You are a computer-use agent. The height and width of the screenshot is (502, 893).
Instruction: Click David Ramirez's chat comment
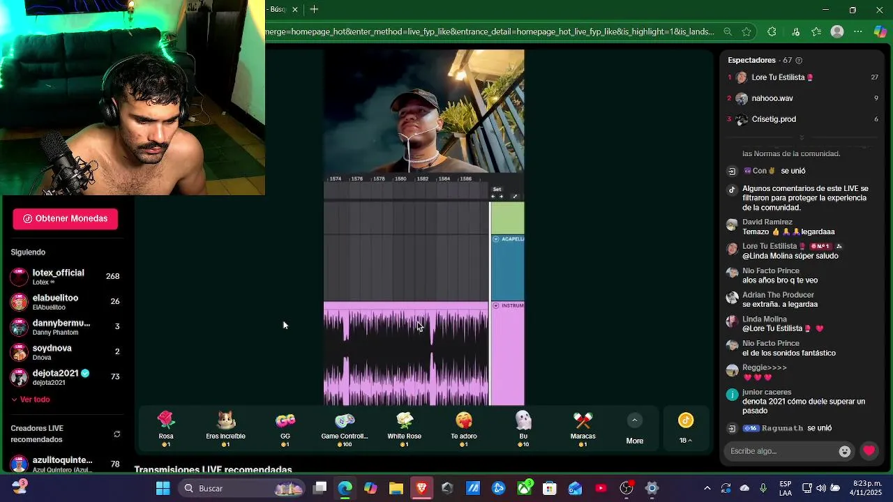tap(788, 232)
